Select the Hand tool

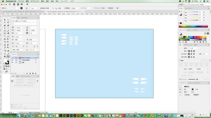(5, 57)
